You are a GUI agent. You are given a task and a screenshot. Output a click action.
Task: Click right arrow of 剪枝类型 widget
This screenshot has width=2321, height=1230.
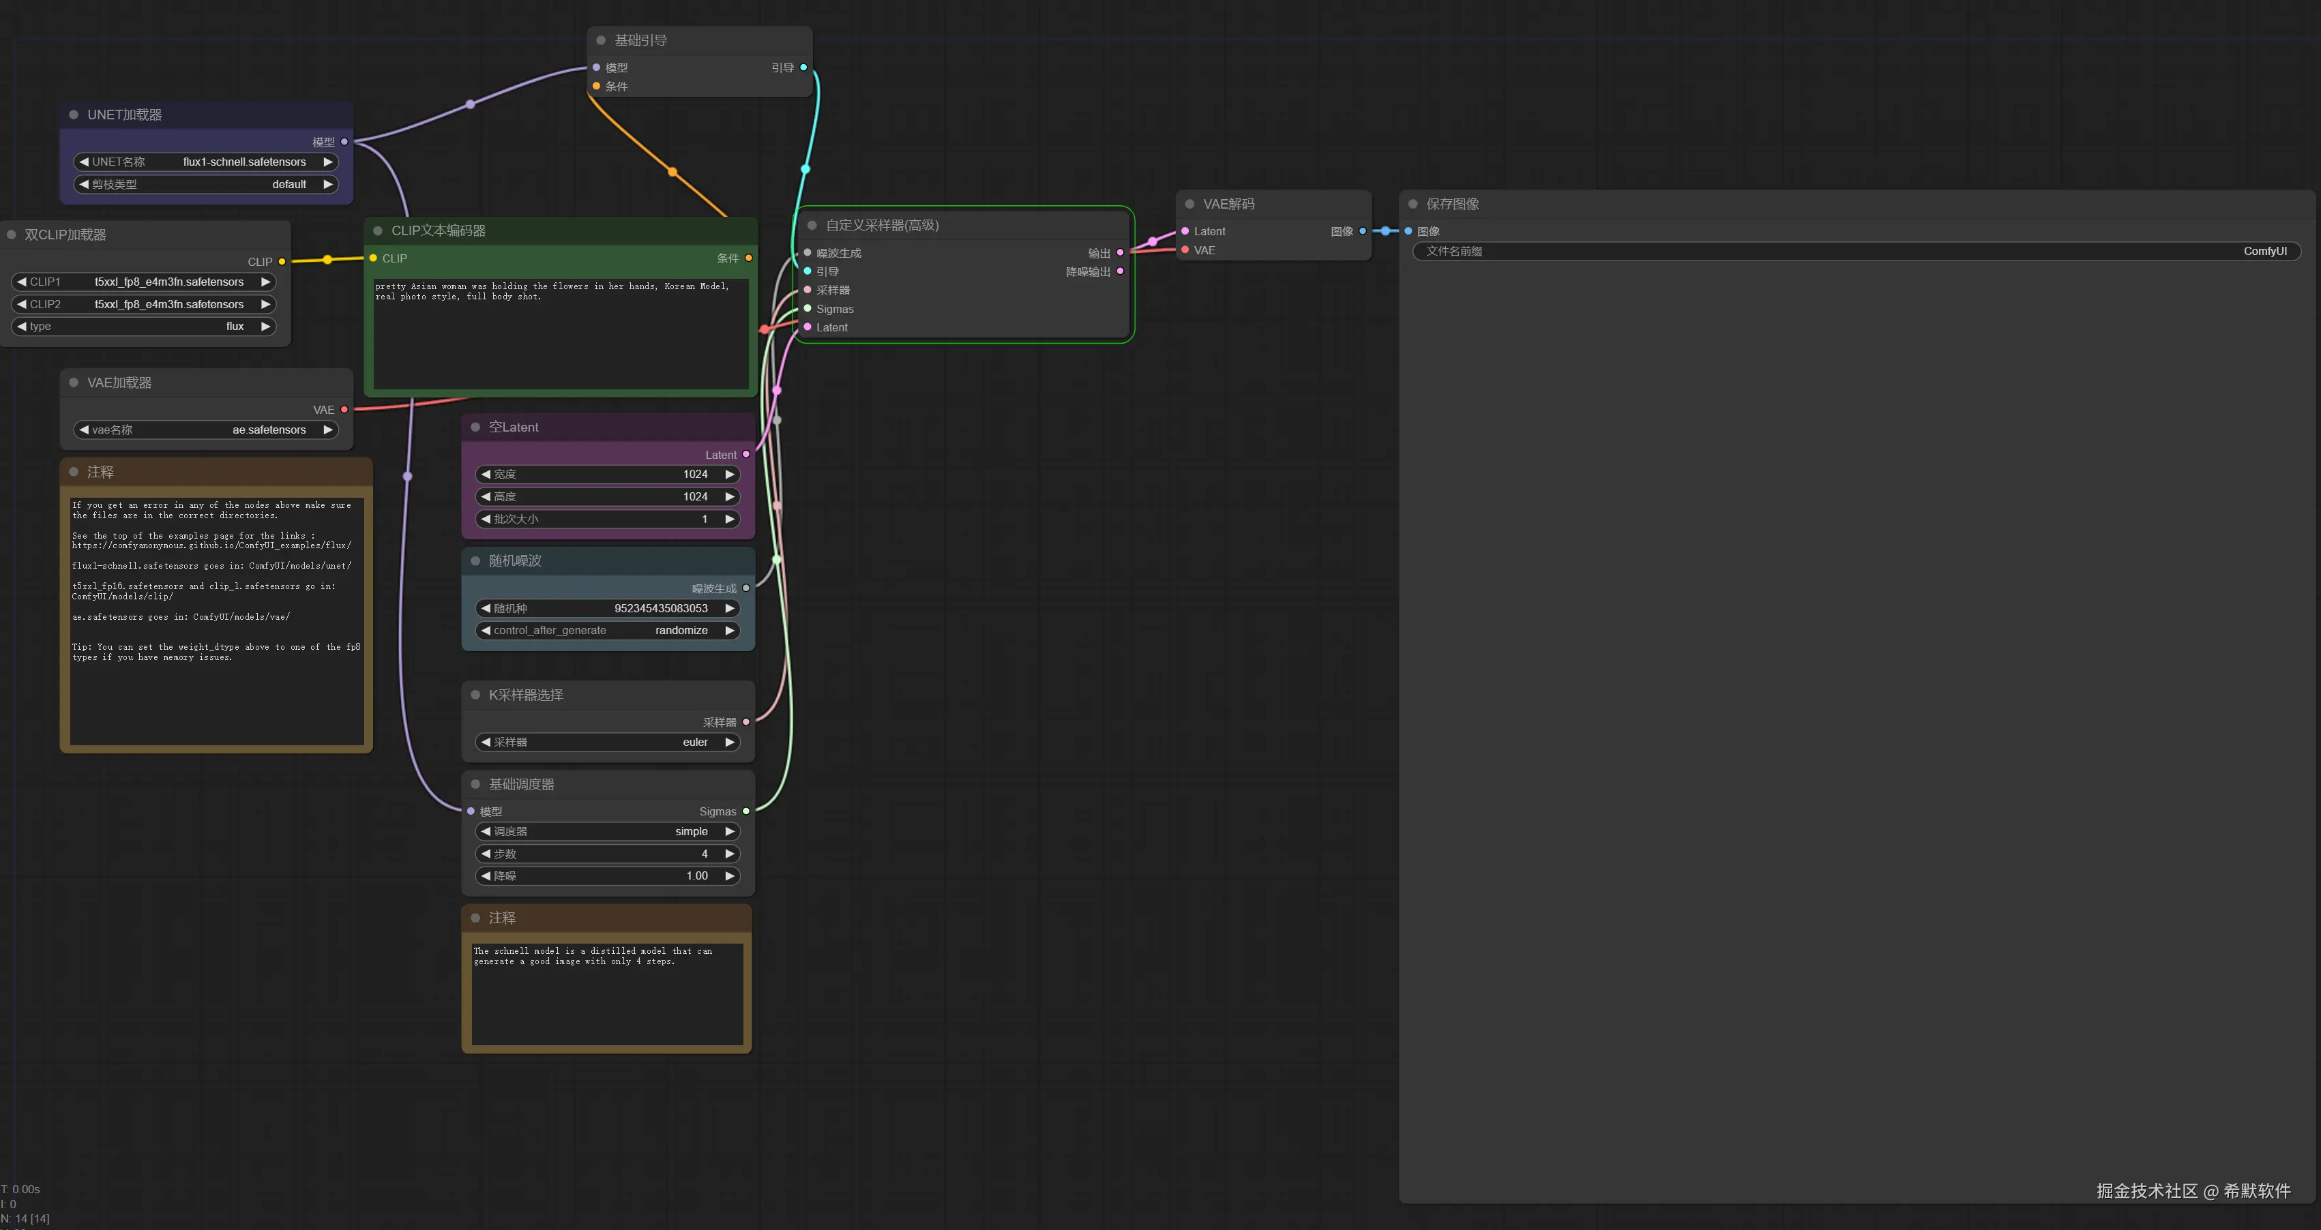click(328, 185)
